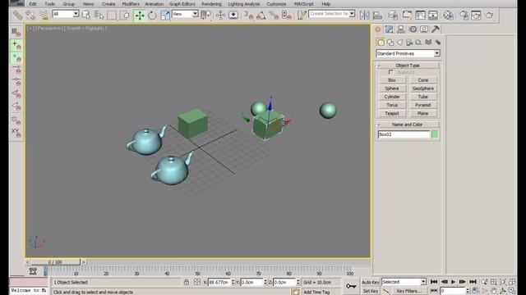Image resolution: width=526 pixels, height=295 pixels.
Task: Click the Torus primitive button
Action: [x=392, y=105]
